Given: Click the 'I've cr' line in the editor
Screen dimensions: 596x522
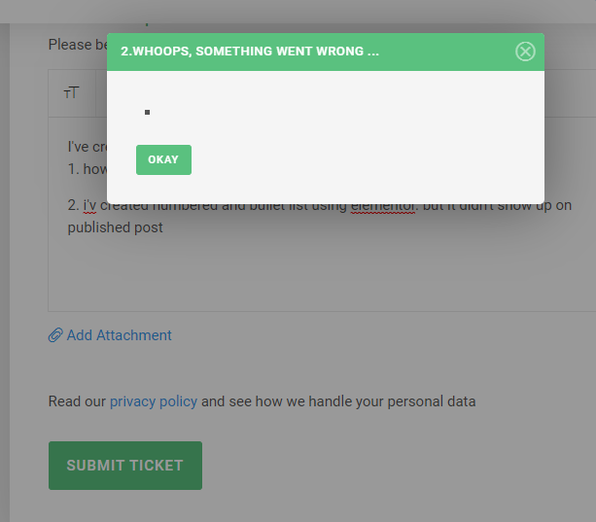Looking at the screenshot, I should click(88, 147).
